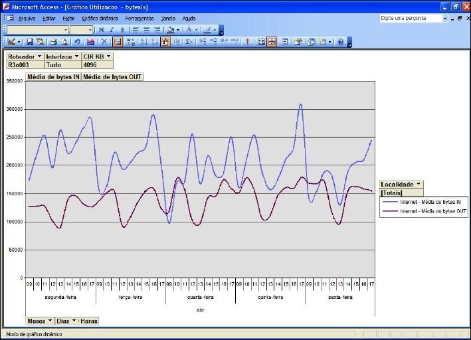This screenshot has height=340, width=471.
Task: Click list icon left of Properties
Action: [x=285, y=42]
